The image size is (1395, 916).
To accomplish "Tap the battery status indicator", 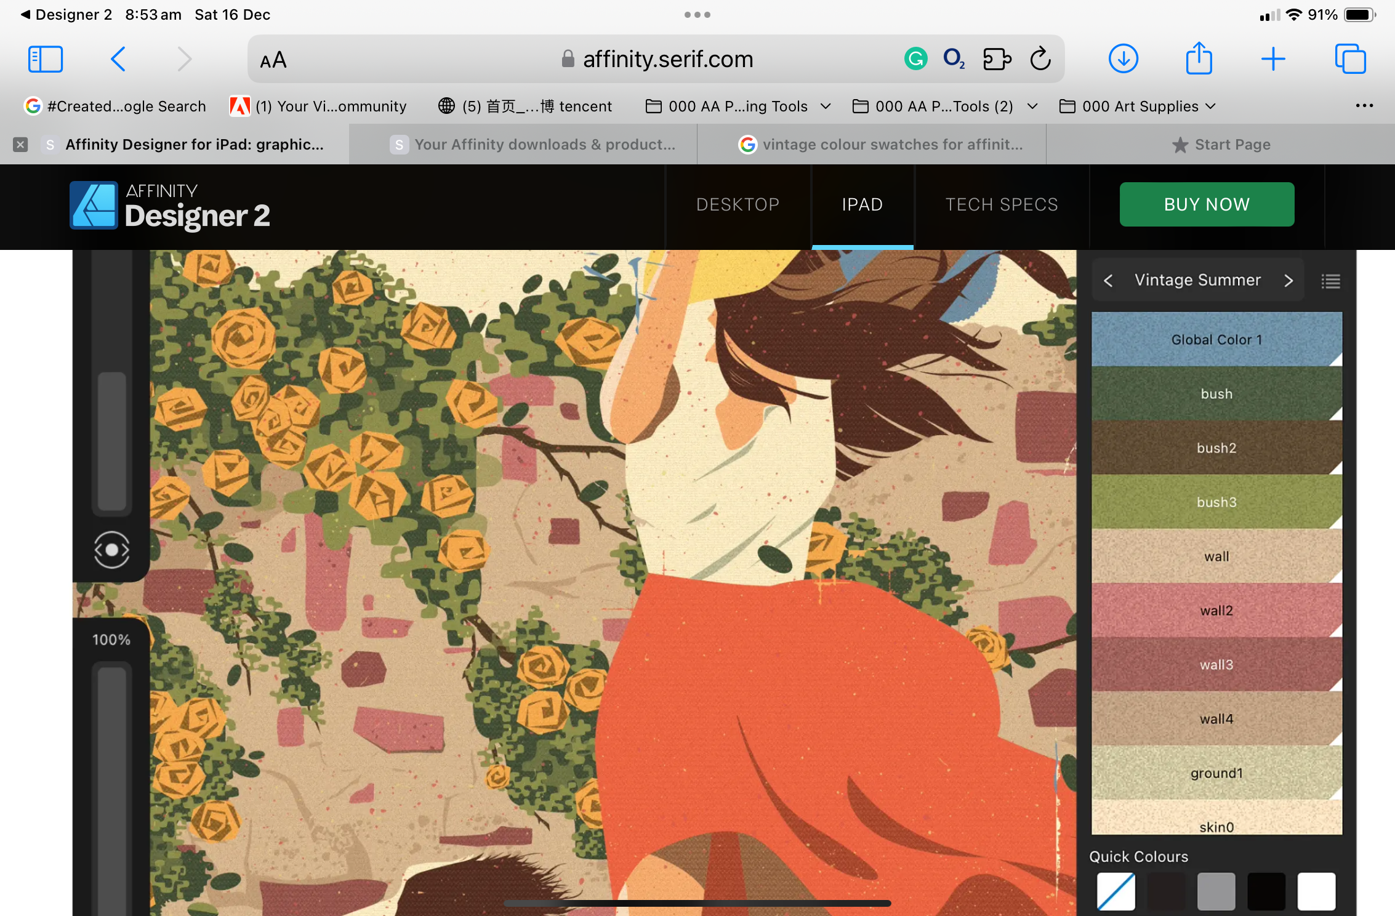I will [x=1359, y=15].
